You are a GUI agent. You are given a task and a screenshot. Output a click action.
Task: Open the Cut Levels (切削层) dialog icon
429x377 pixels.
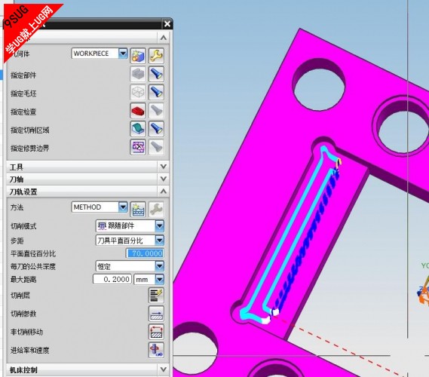click(x=156, y=296)
